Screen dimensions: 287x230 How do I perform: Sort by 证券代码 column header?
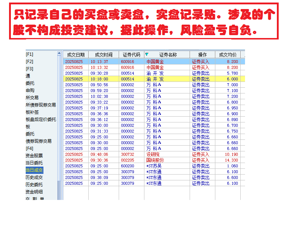(131, 55)
